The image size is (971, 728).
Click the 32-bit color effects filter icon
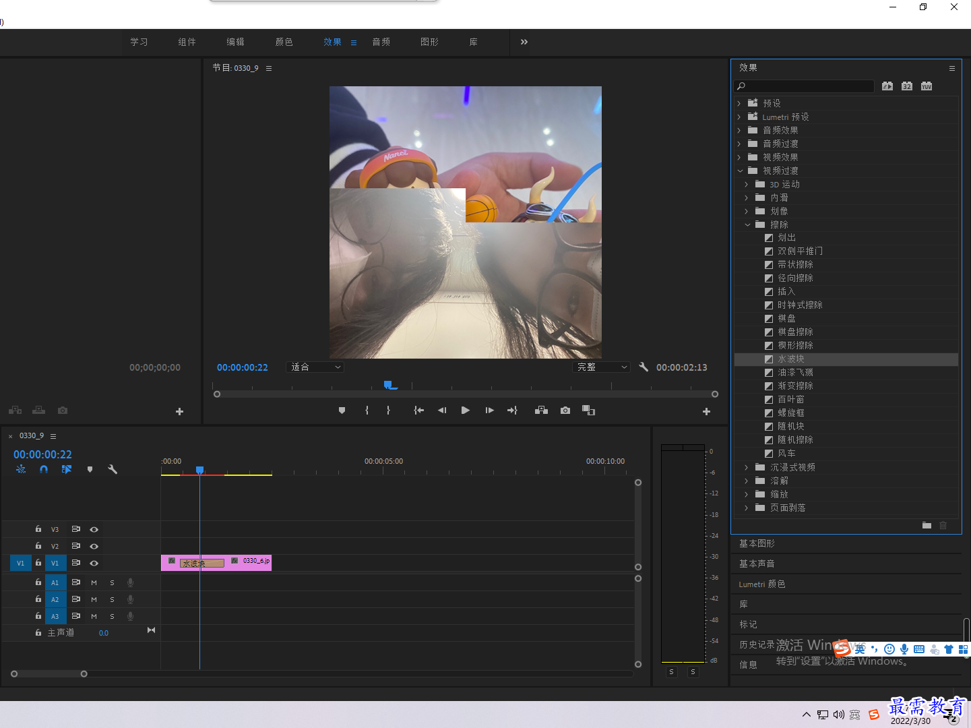click(907, 86)
